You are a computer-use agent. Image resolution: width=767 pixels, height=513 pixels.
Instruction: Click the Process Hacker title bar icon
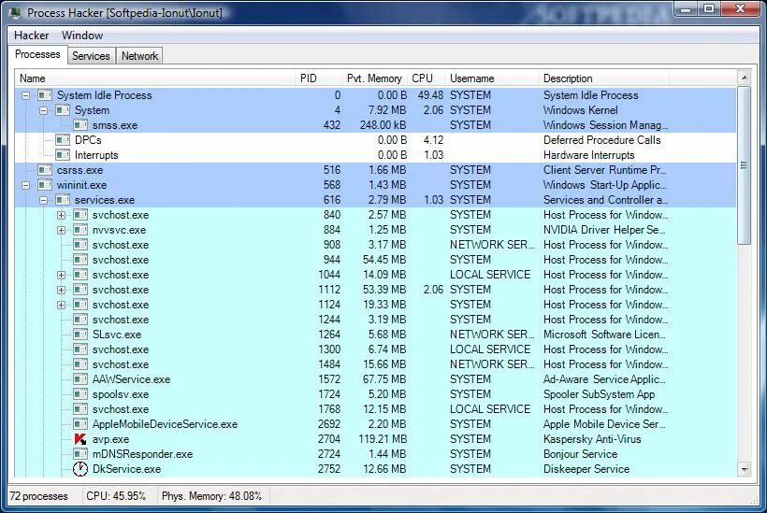point(15,13)
